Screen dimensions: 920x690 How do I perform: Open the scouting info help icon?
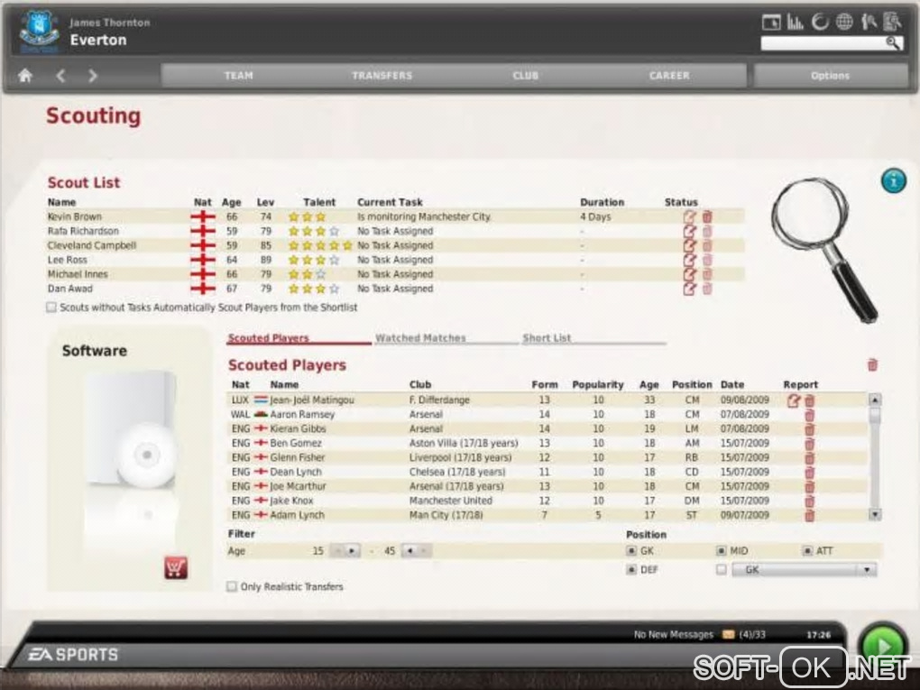pos(893,180)
